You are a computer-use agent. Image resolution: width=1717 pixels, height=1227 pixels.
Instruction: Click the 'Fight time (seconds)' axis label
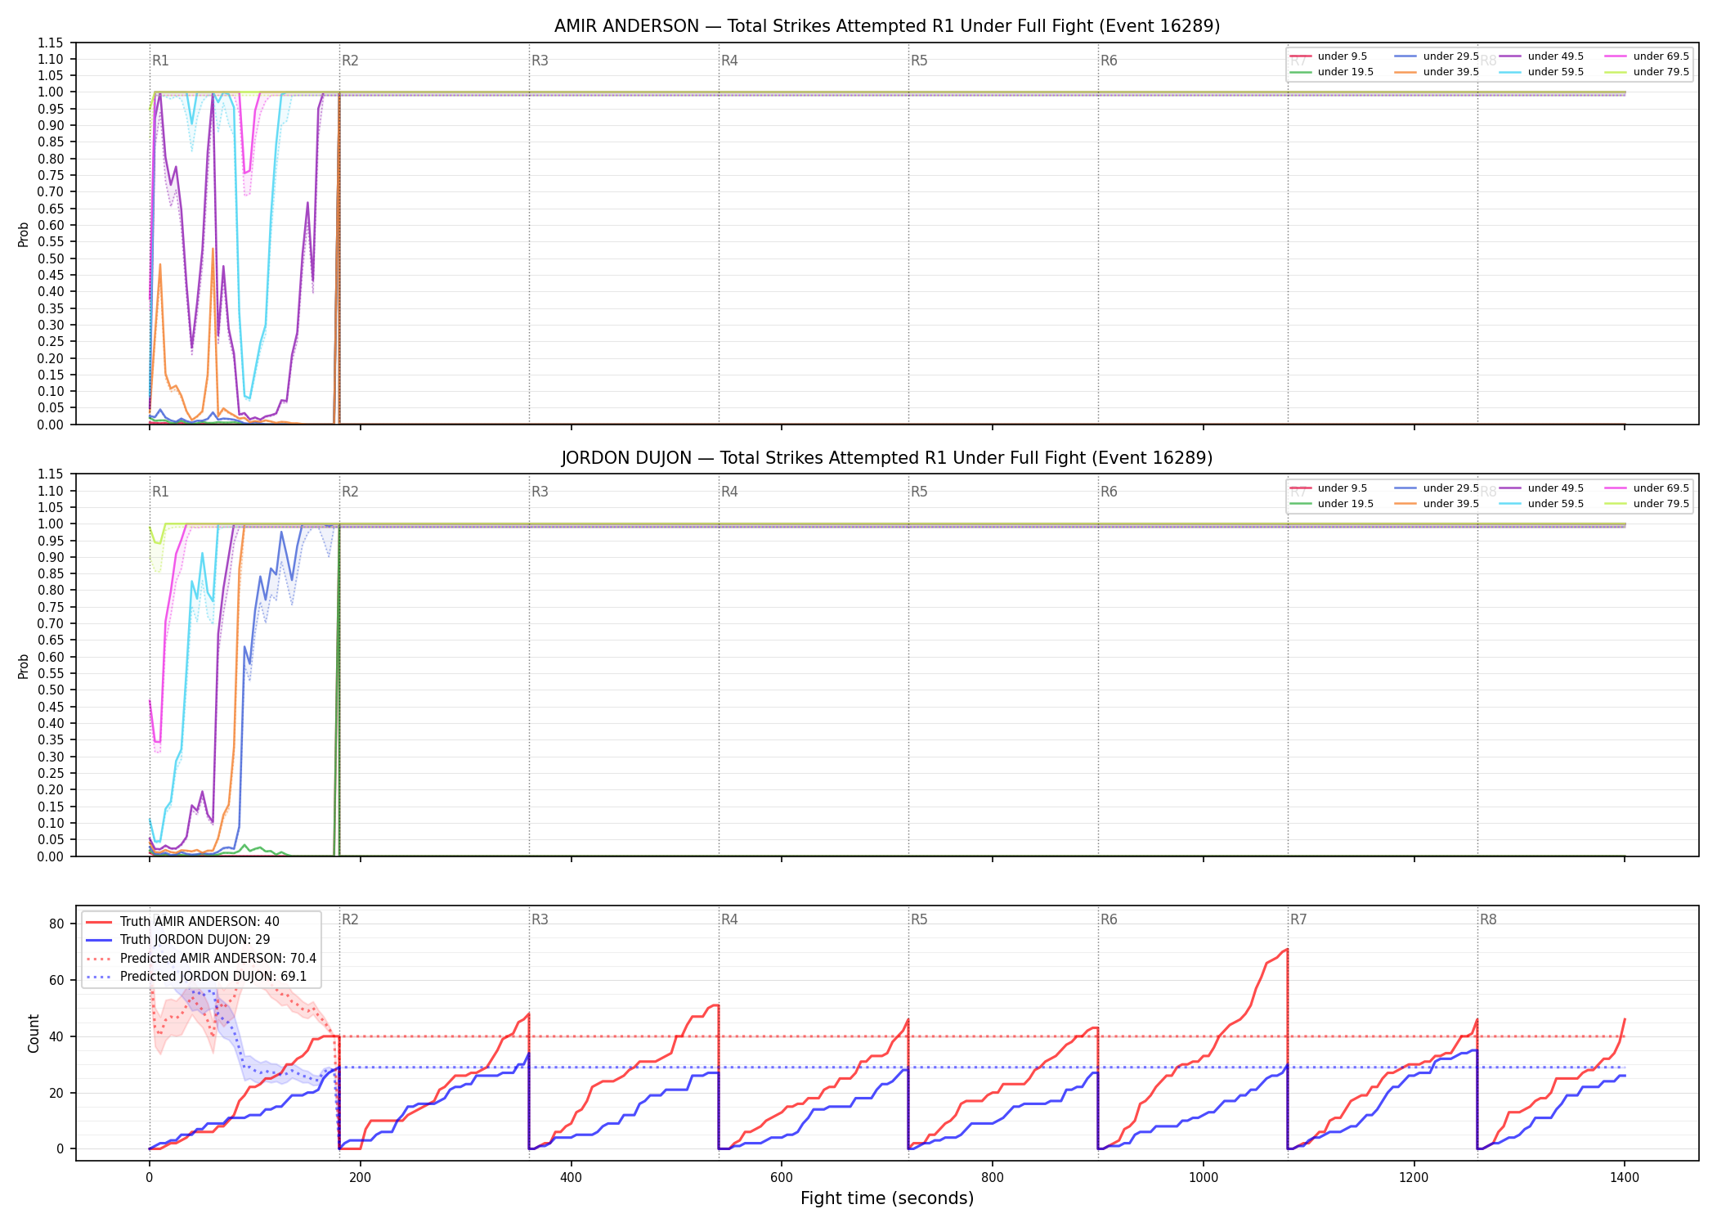[887, 1198]
